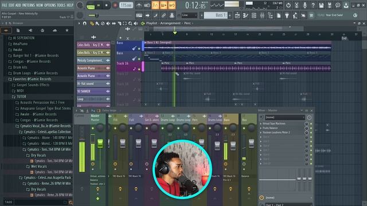The image size is (367, 206).
Task: Click the 115 tempo field
Action: 126,5
